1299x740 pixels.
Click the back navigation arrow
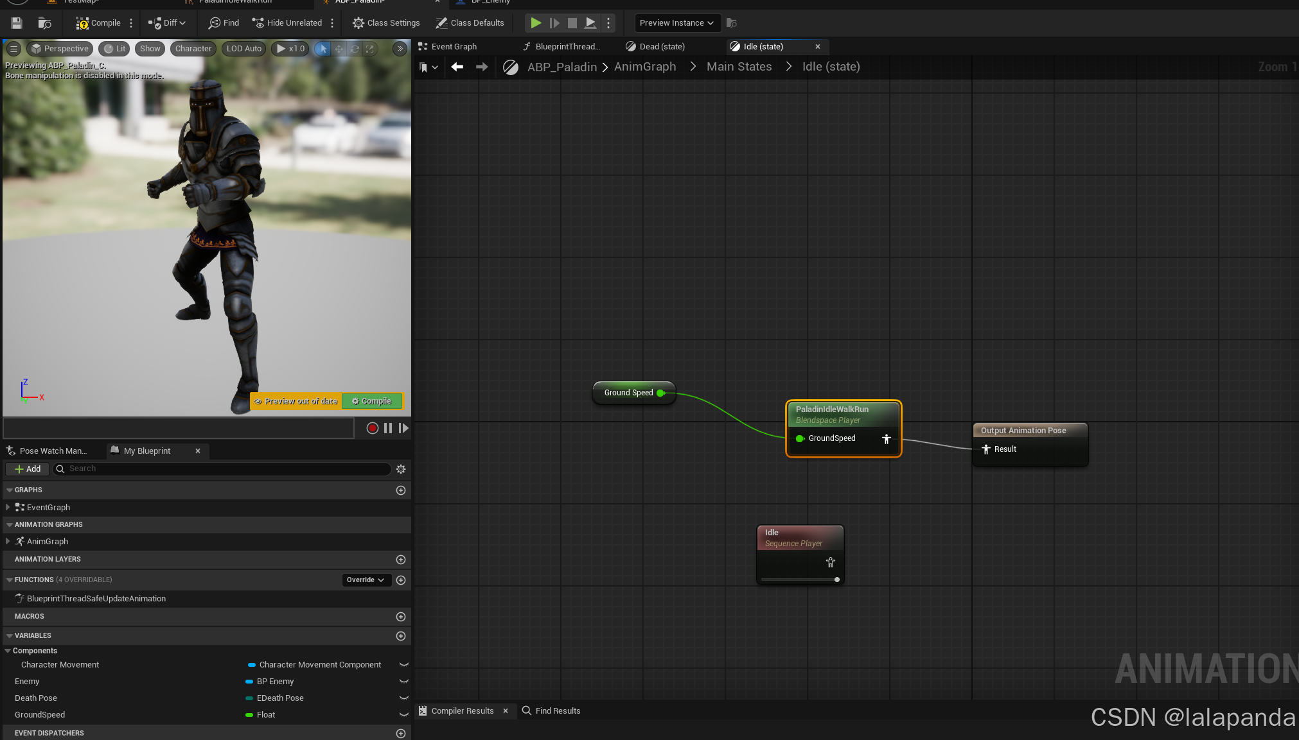[x=457, y=67]
